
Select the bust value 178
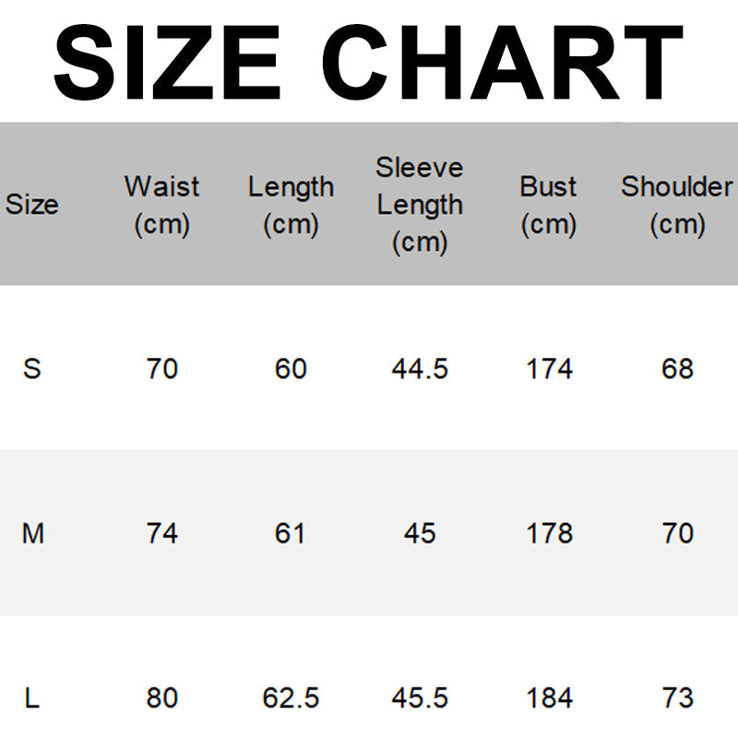(x=549, y=533)
